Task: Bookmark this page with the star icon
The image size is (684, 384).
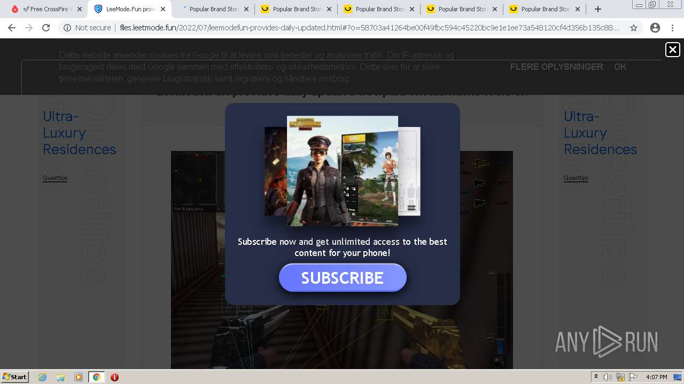Action: (x=634, y=28)
